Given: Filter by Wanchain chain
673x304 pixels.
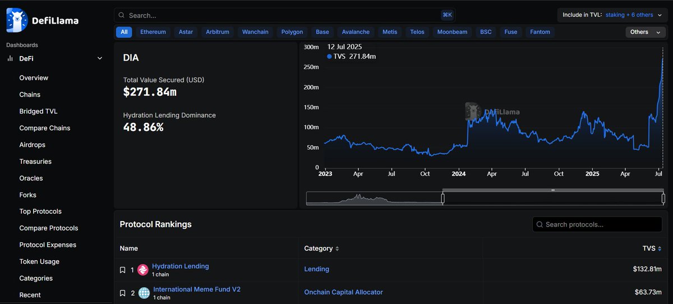Looking at the screenshot, I should pos(255,32).
